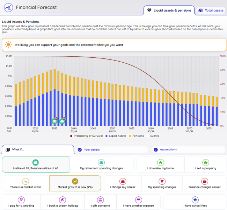Screen dimensions: 227x210
Task: Click the school fees graduation cap icon
Action: pyautogui.click(x=195, y=200)
